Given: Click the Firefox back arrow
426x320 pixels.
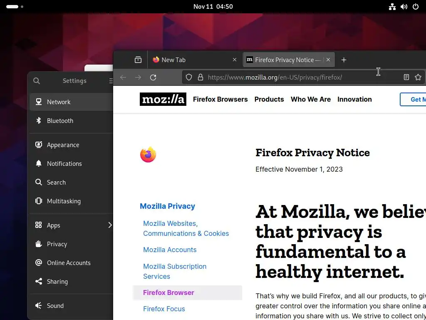Looking at the screenshot, I should (123, 77).
